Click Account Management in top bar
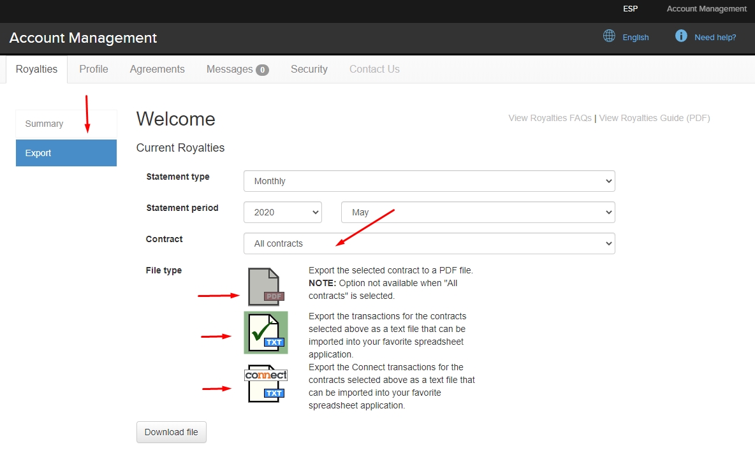 click(x=706, y=9)
